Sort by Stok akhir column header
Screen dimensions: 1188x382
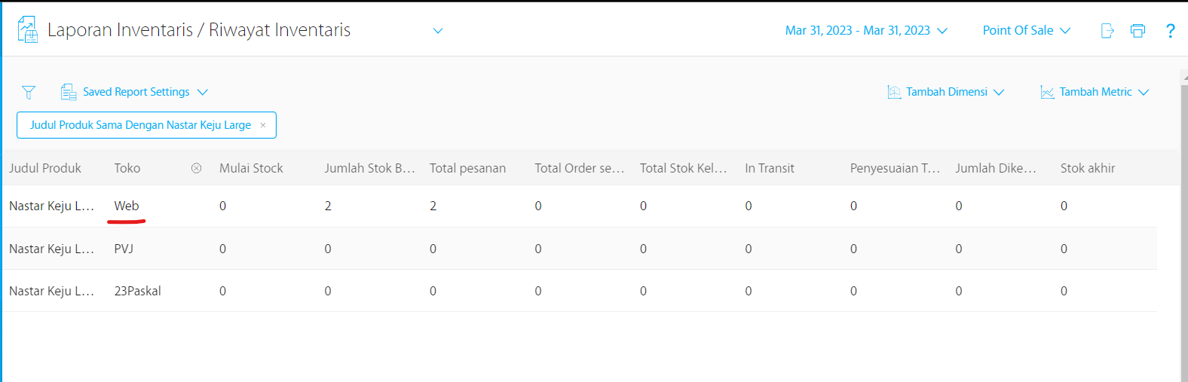coord(1087,168)
